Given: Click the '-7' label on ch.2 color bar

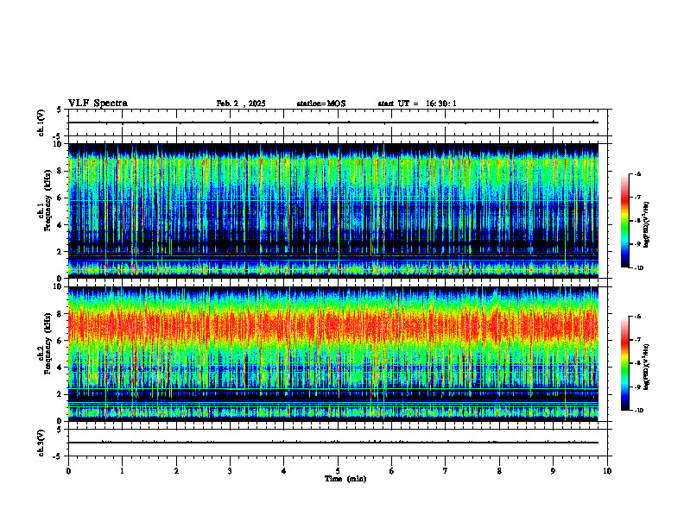Looking at the screenshot, I should coord(637,340).
